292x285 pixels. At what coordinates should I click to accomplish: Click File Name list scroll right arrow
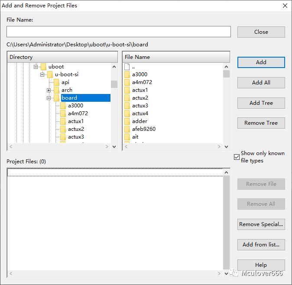[219, 147]
